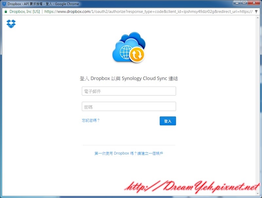This screenshot has height=198, width=262.
Task: Click the green padlock security icon
Action: tap(6, 11)
